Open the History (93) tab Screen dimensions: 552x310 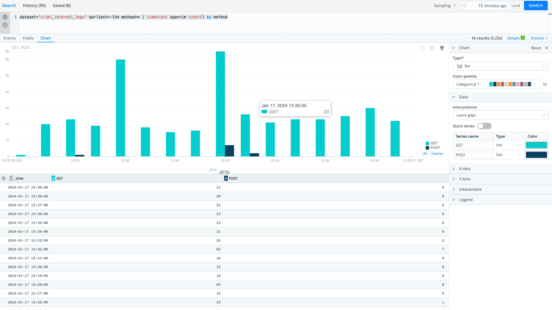pos(34,6)
